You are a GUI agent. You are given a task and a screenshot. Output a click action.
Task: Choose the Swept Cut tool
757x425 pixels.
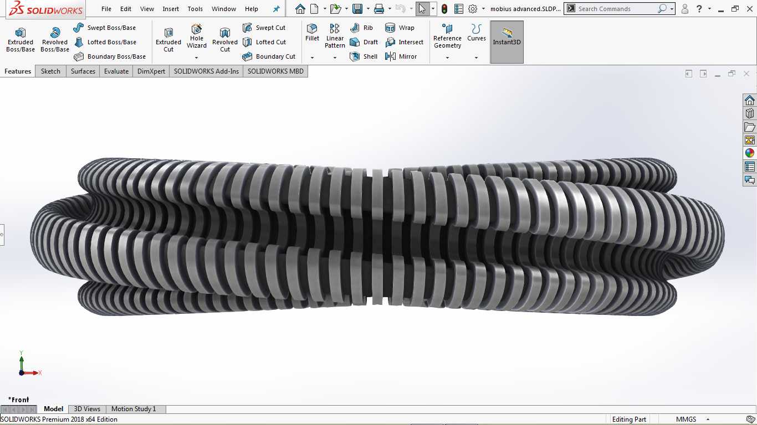pos(264,28)
